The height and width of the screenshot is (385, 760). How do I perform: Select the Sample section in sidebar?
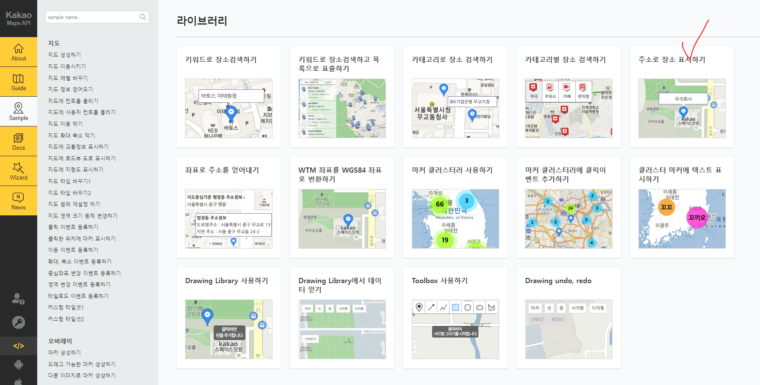click(19, 111)
